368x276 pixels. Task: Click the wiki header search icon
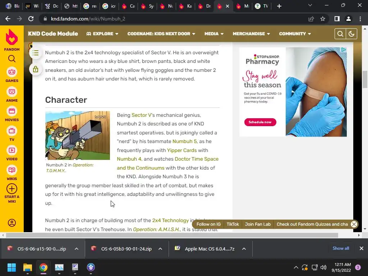tap(340, 34)
